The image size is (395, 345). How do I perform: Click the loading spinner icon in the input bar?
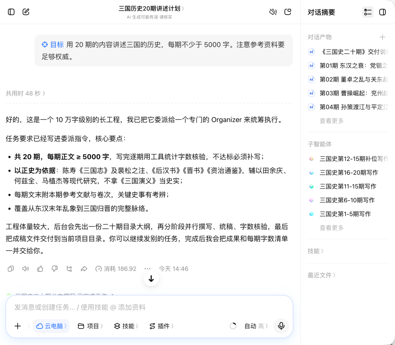click(233, 326)
